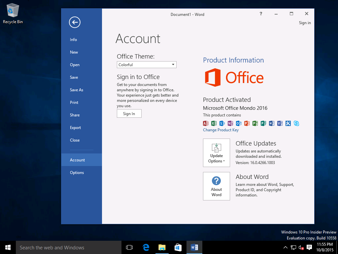This screenshot has width=338, height=254.
Task: Click the clock showing 11:55 PM
Action: [325, 244]
